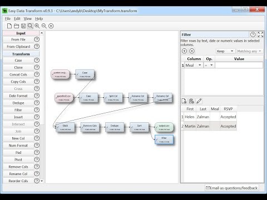Open the operator dropdown in filter row
Image resolution: width=267 pixels, height=200 pixels.
[209, 65]
